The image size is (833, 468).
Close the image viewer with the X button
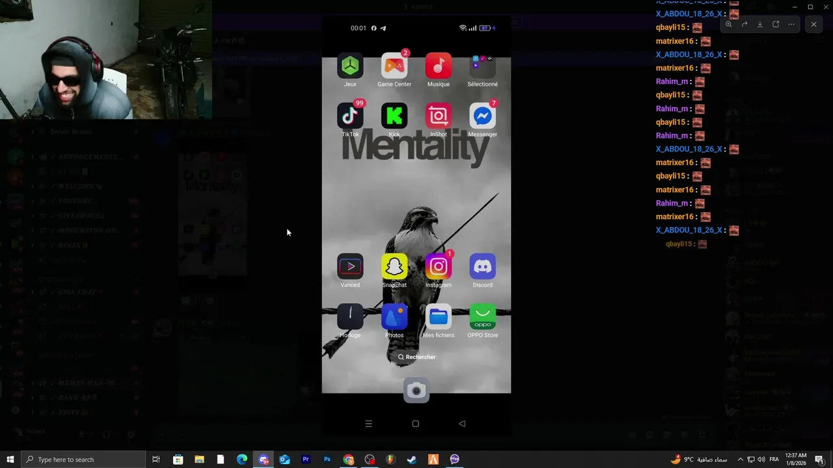coord(813,24)
